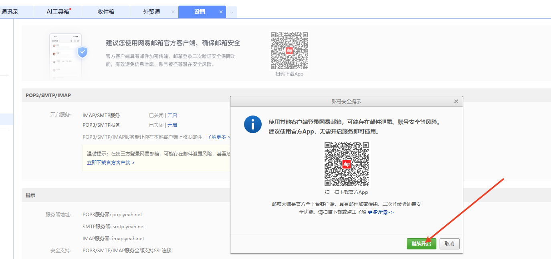Close the 账号安全提示 dialog with the X icon
The width and height of the screenshot is (551, 259).
(456, 102)
